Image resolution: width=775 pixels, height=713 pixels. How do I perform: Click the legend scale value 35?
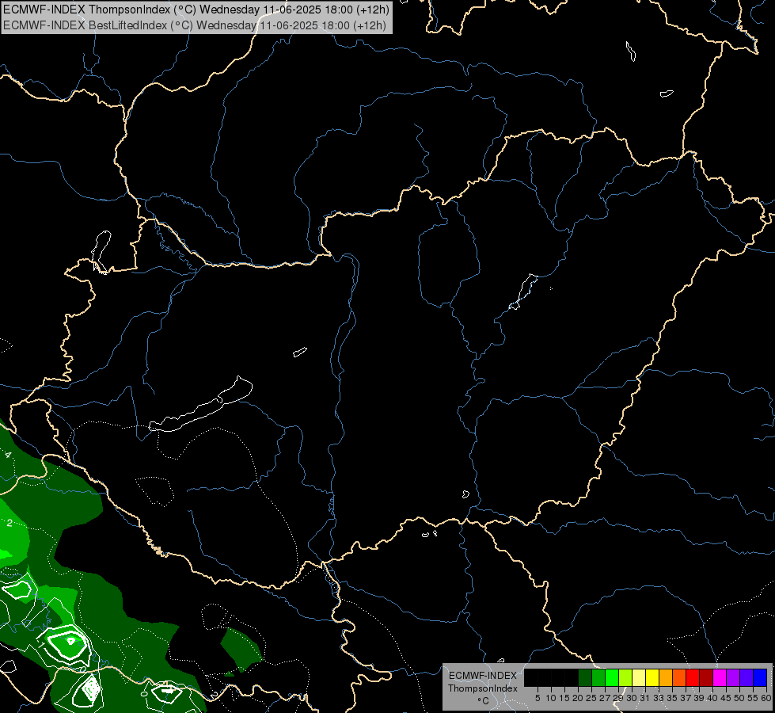tap(672, 698)
